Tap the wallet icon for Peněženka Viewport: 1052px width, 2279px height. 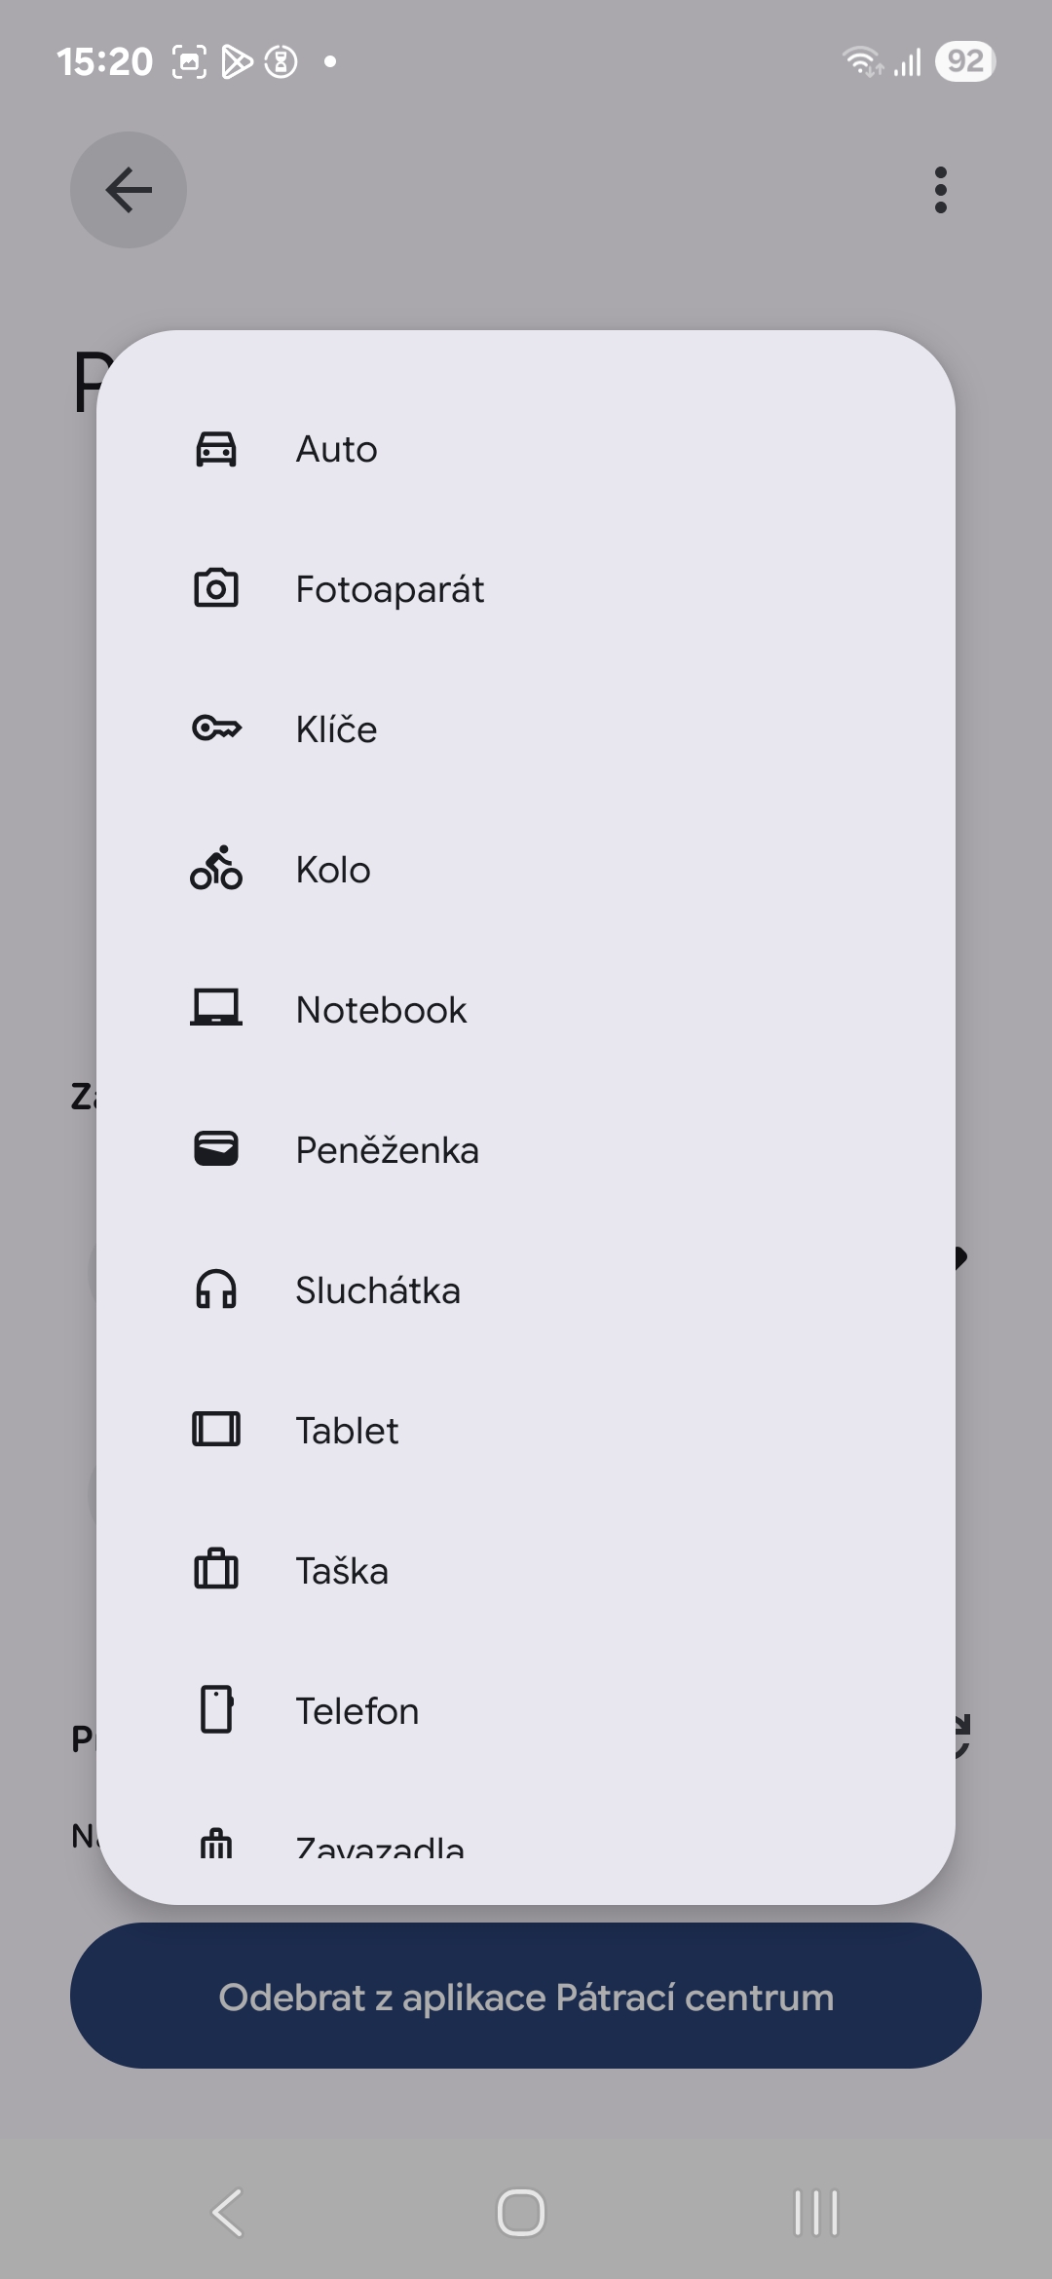(x=216, y=1149)
